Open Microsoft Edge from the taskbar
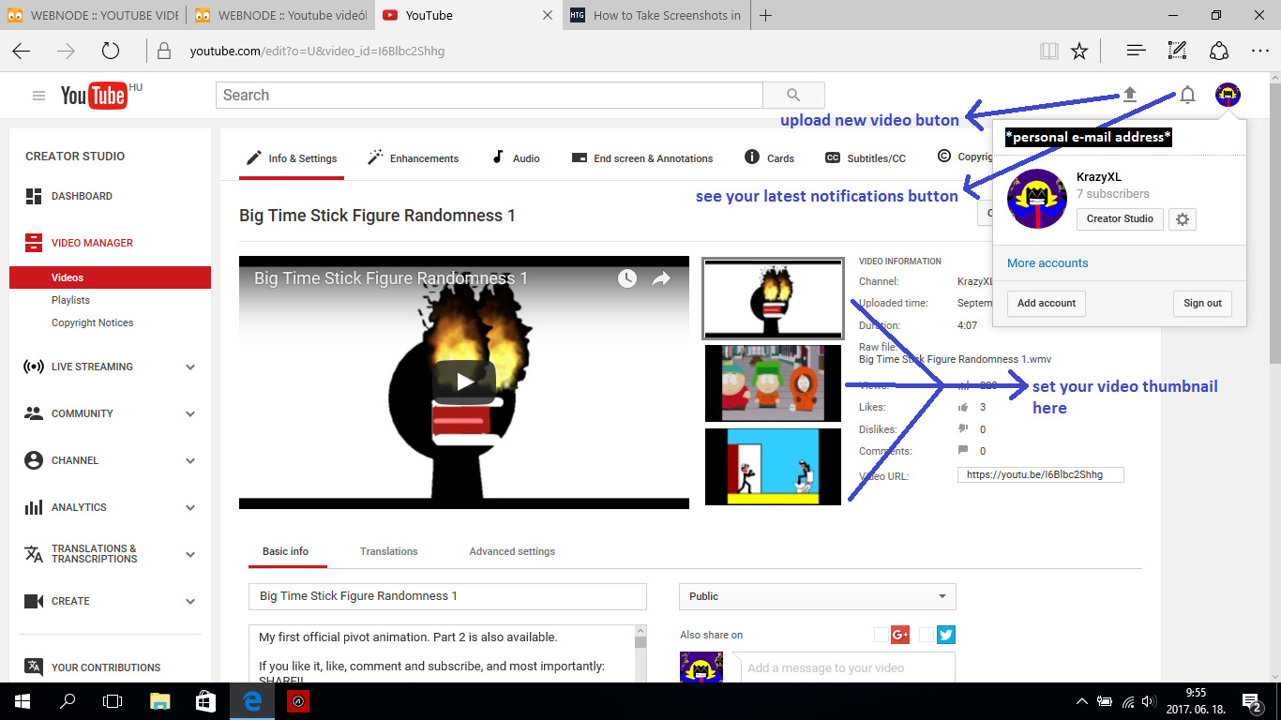 (252, 700)
